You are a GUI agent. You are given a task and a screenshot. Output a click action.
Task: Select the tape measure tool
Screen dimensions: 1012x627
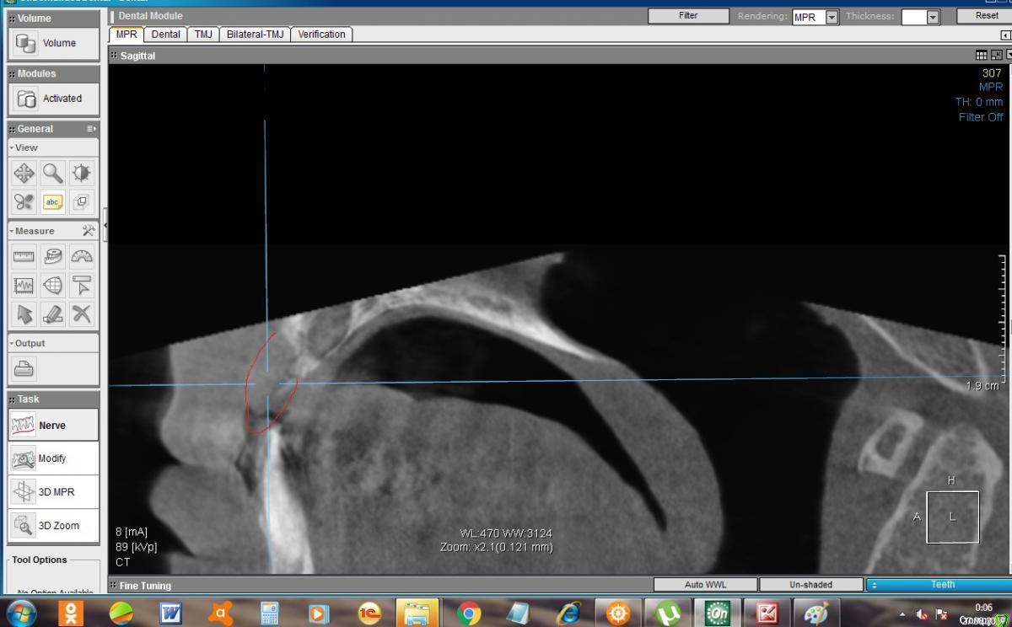(x=53, y=257)
